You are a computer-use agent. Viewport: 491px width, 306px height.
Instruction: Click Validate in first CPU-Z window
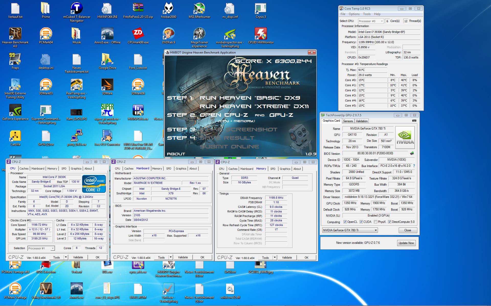click(x=78, y=257)
